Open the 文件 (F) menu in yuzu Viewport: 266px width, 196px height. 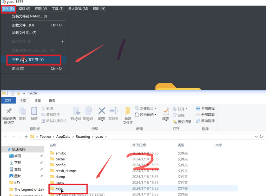(x=8, y=9)
